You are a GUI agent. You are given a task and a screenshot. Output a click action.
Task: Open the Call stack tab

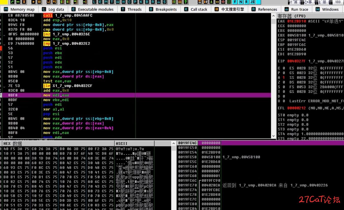tap(196, 9)
